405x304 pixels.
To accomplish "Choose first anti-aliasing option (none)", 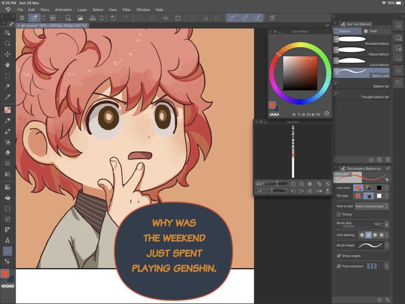I will 362,235.
